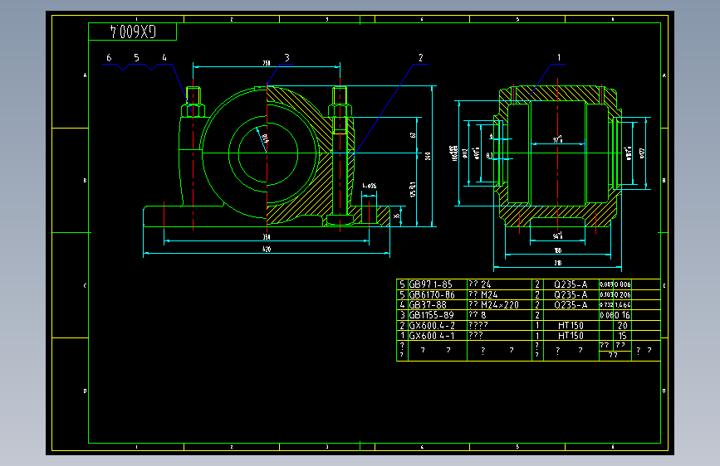Click weight value 15 in the table
This screenshot has height=466, width=720.
tap(622, 335)
